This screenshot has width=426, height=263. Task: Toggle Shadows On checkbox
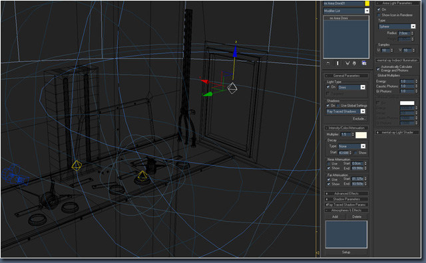328,106
